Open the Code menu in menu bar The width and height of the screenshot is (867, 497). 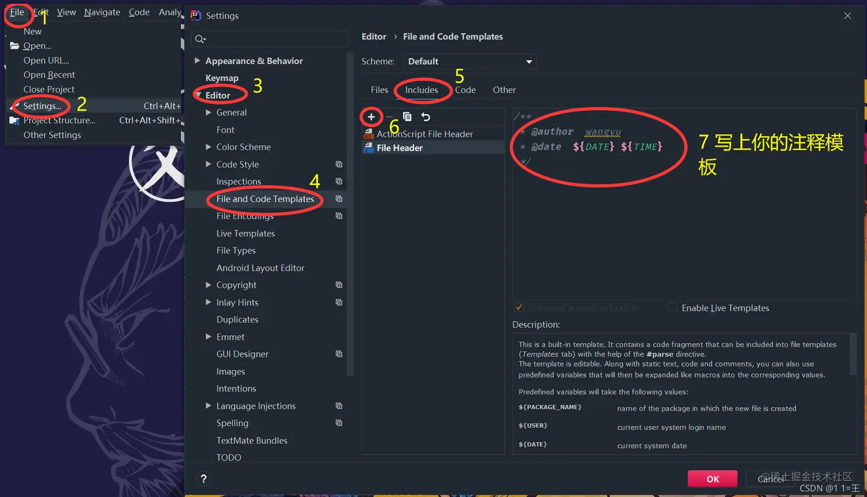coord(139,12)
